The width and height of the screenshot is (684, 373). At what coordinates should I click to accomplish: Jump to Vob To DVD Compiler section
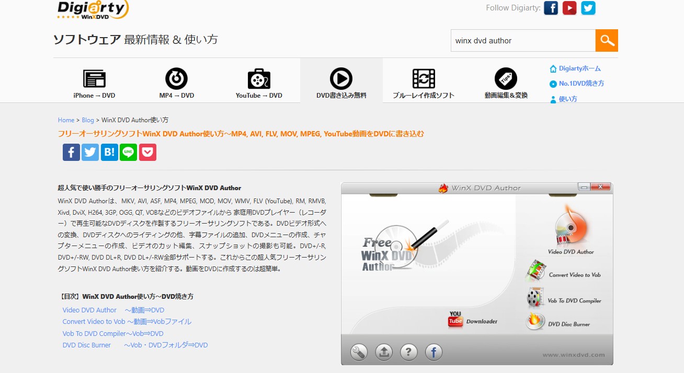click(113, 334)
